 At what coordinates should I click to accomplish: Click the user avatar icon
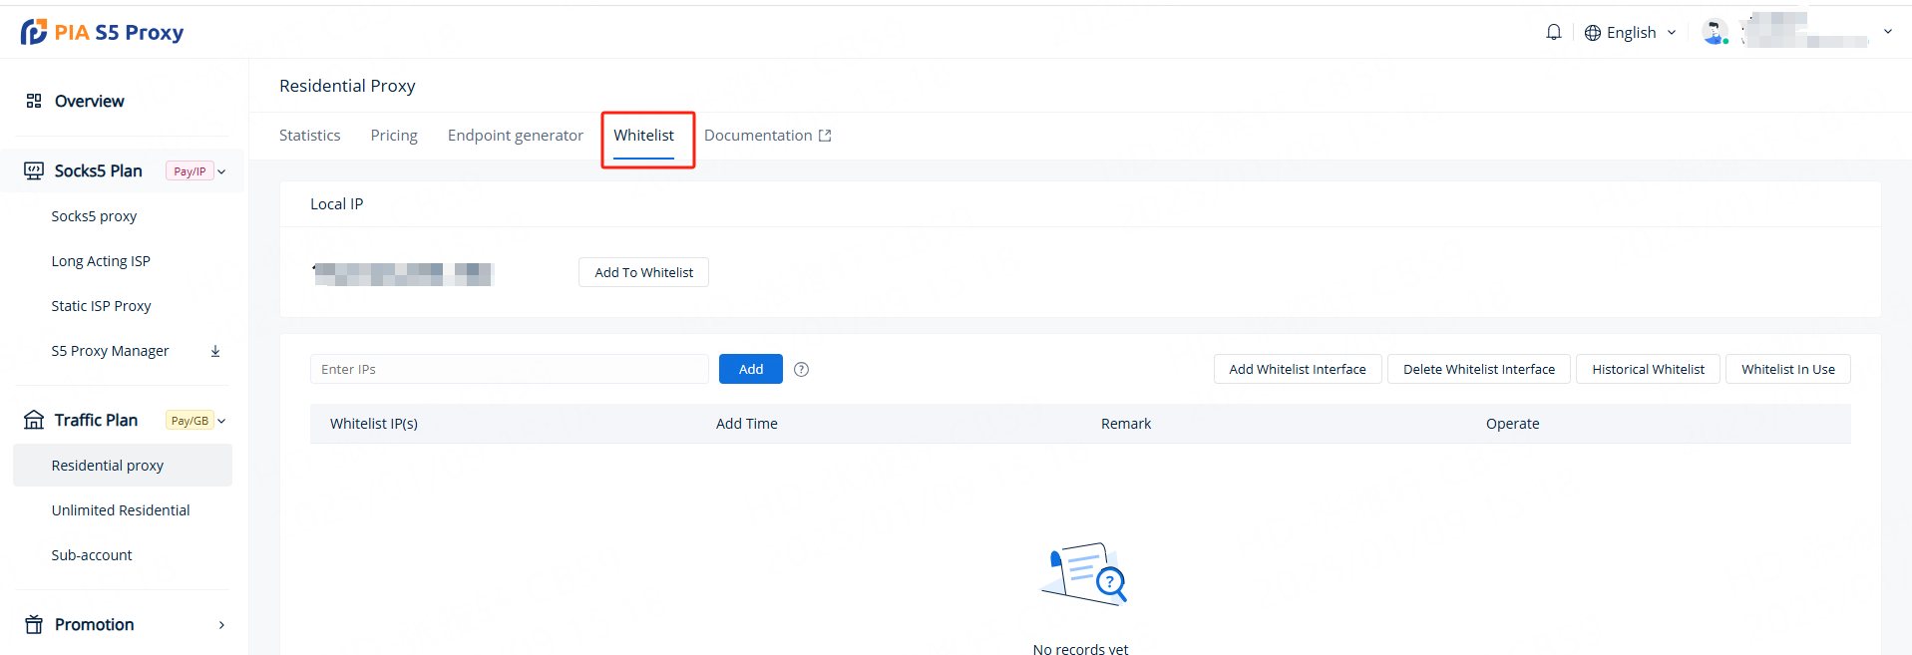click(1714, 32)
